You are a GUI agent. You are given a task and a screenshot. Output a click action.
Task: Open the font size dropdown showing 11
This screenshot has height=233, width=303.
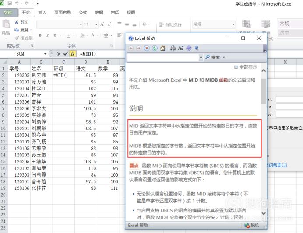click(96, 24)
